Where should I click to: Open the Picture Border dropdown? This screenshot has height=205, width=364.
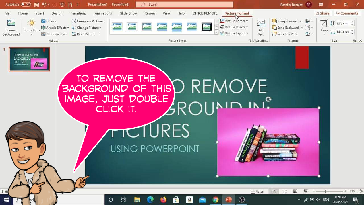(x=234, y=21)
